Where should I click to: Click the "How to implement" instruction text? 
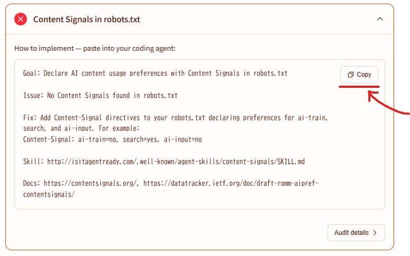point(95,49)
